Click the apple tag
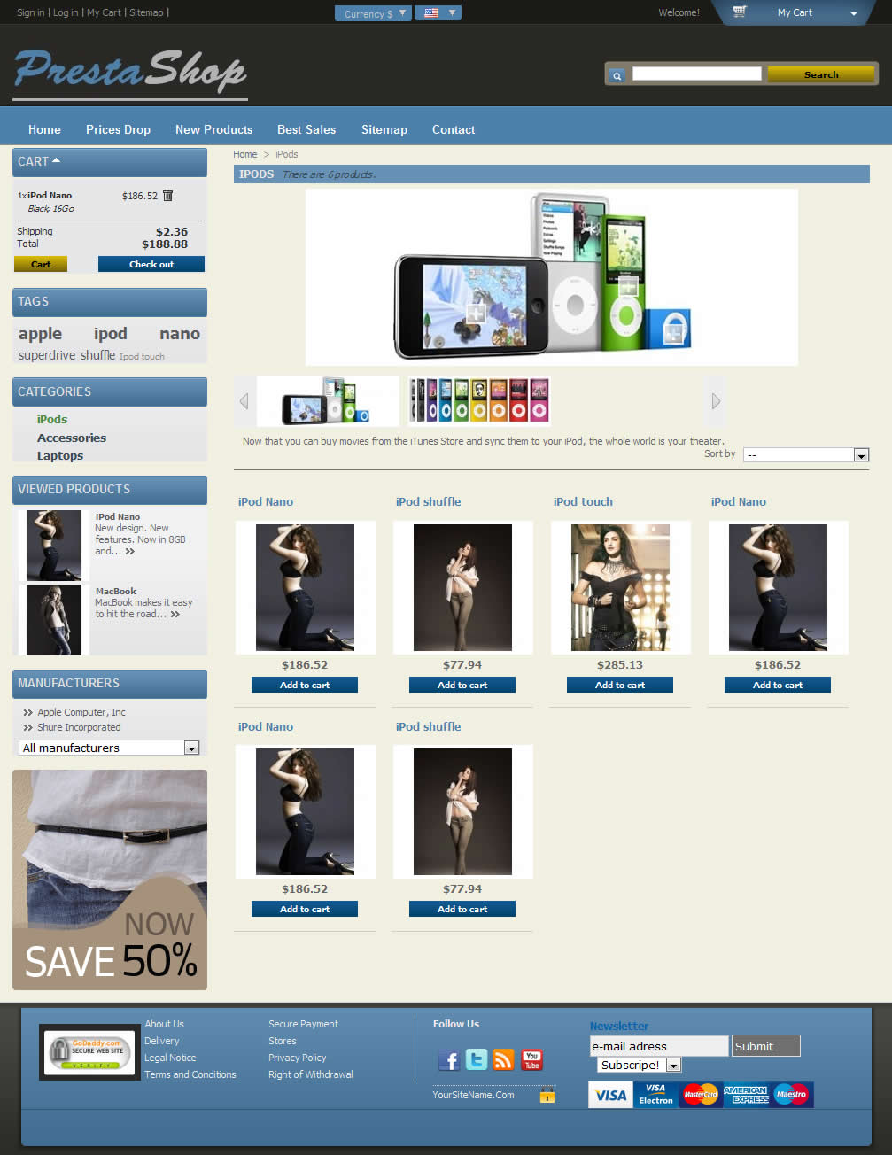892x1155 pixels. [x=40, y=334]
